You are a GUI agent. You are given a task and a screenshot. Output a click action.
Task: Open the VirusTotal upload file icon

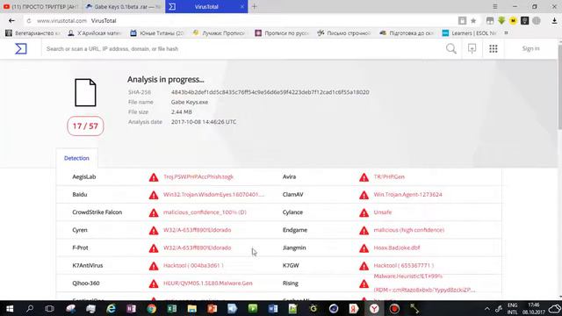click(x=472, y=49)
